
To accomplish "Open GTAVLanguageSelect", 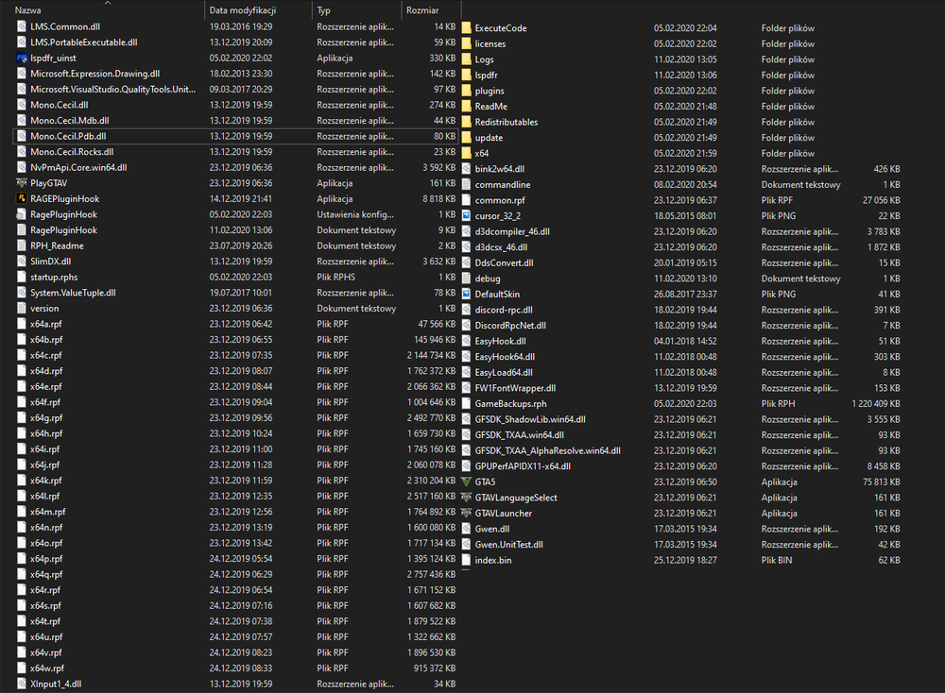I will click(523, 497).
